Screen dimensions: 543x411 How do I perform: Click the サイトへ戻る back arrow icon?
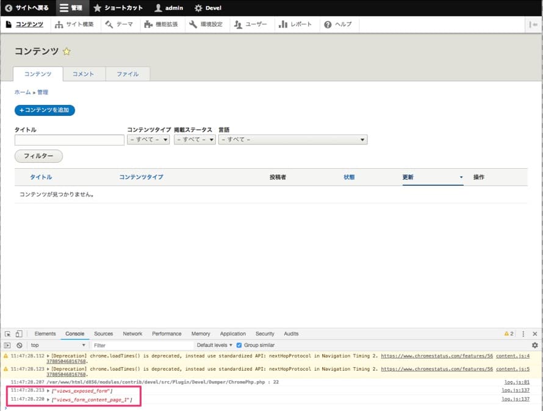point(7,8)
